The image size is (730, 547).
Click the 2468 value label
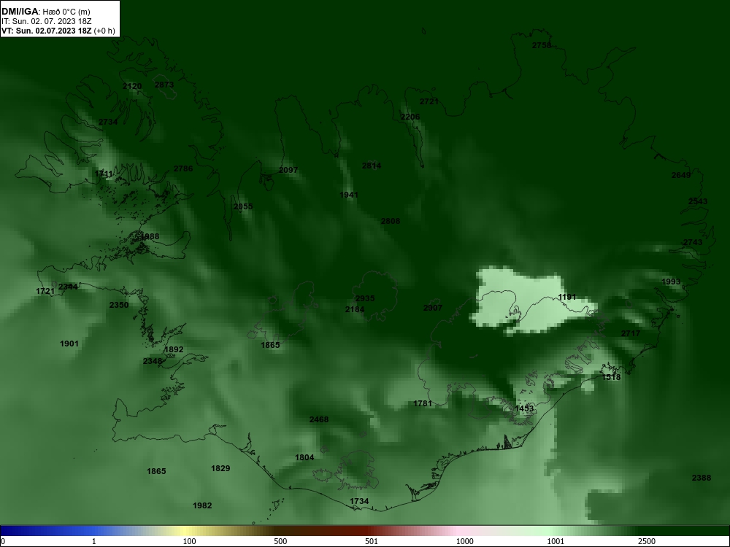[x=319, y=419]
